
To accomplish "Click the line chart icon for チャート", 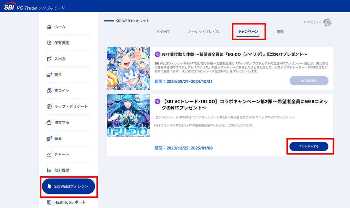I will click(49, 154).
